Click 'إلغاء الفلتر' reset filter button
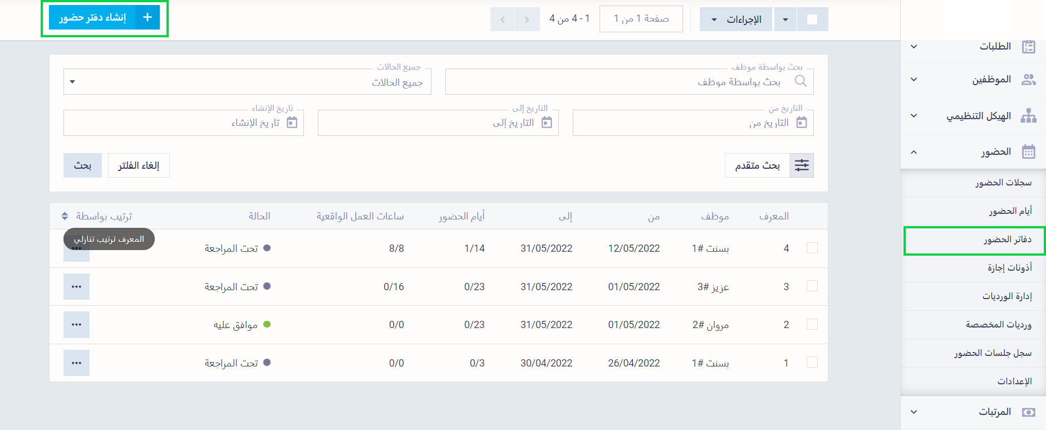 coord(139,165)
